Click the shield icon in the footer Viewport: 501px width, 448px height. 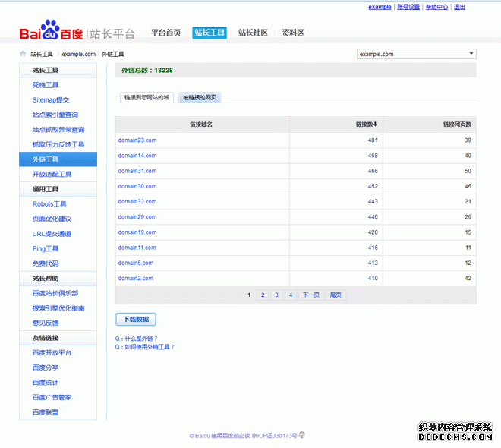tap(302, 435)
